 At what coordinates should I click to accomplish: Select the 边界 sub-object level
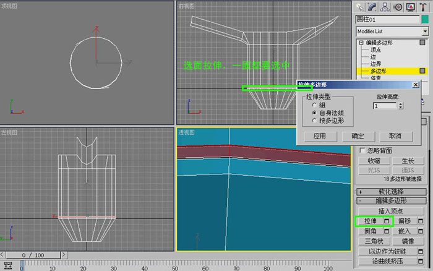coord(375,64)
